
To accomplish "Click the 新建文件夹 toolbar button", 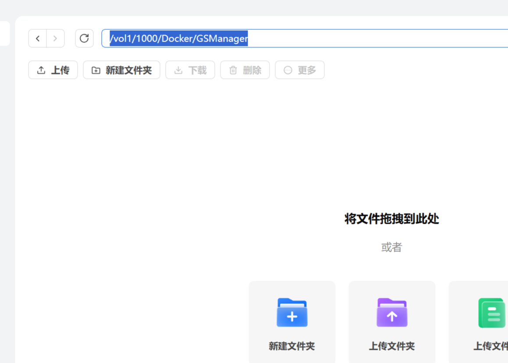I will point(121,70).
